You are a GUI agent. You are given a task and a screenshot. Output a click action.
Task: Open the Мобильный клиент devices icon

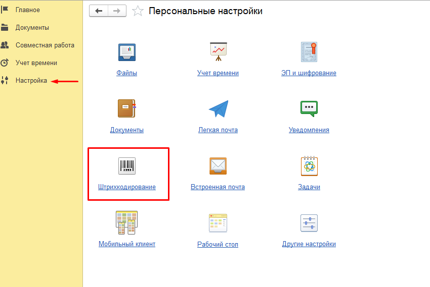coord(126,222)
